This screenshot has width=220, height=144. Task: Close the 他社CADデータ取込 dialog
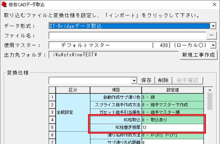tap(214, 4)
